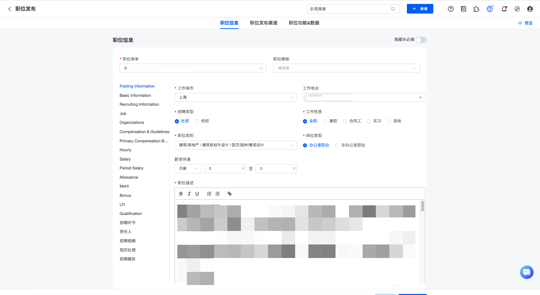
Task: Open the 职位模板 dropdown
Action: pos(346,68)
